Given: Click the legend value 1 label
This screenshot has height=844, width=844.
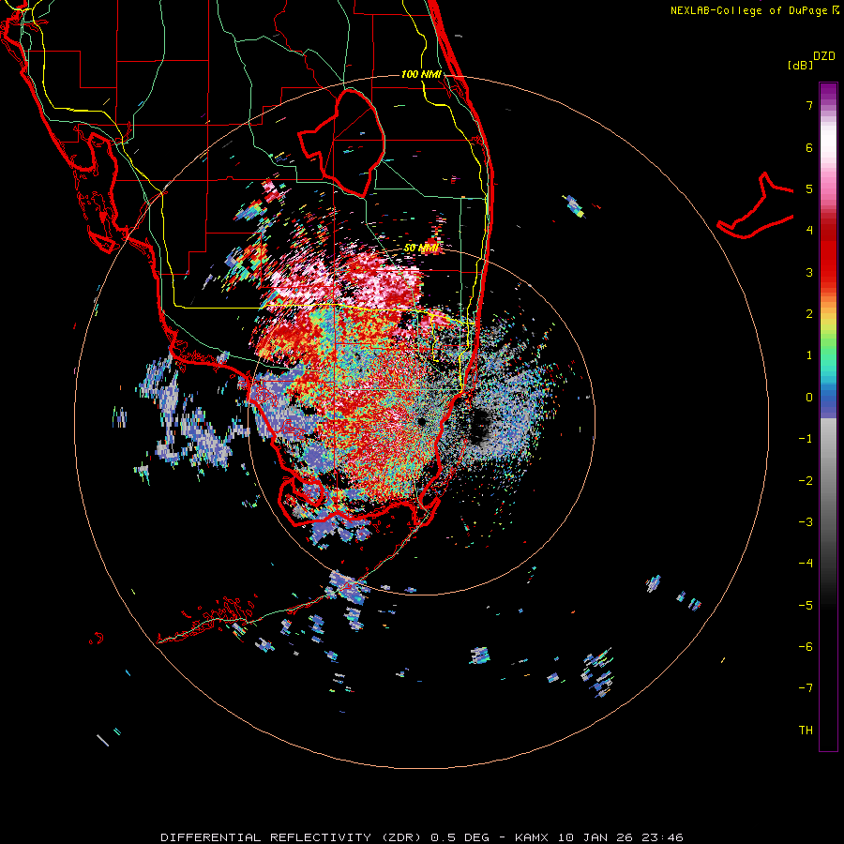Looking at the screenshot, I should point(809,355).
